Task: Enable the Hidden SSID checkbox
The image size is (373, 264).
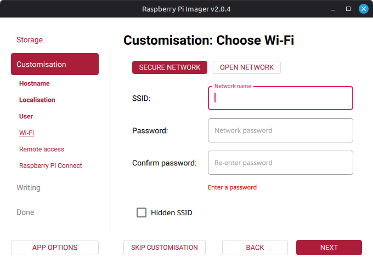Action: (142, 213)
